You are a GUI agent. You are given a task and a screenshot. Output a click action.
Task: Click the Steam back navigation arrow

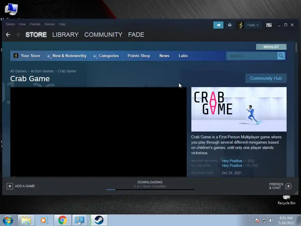(8, 35)
